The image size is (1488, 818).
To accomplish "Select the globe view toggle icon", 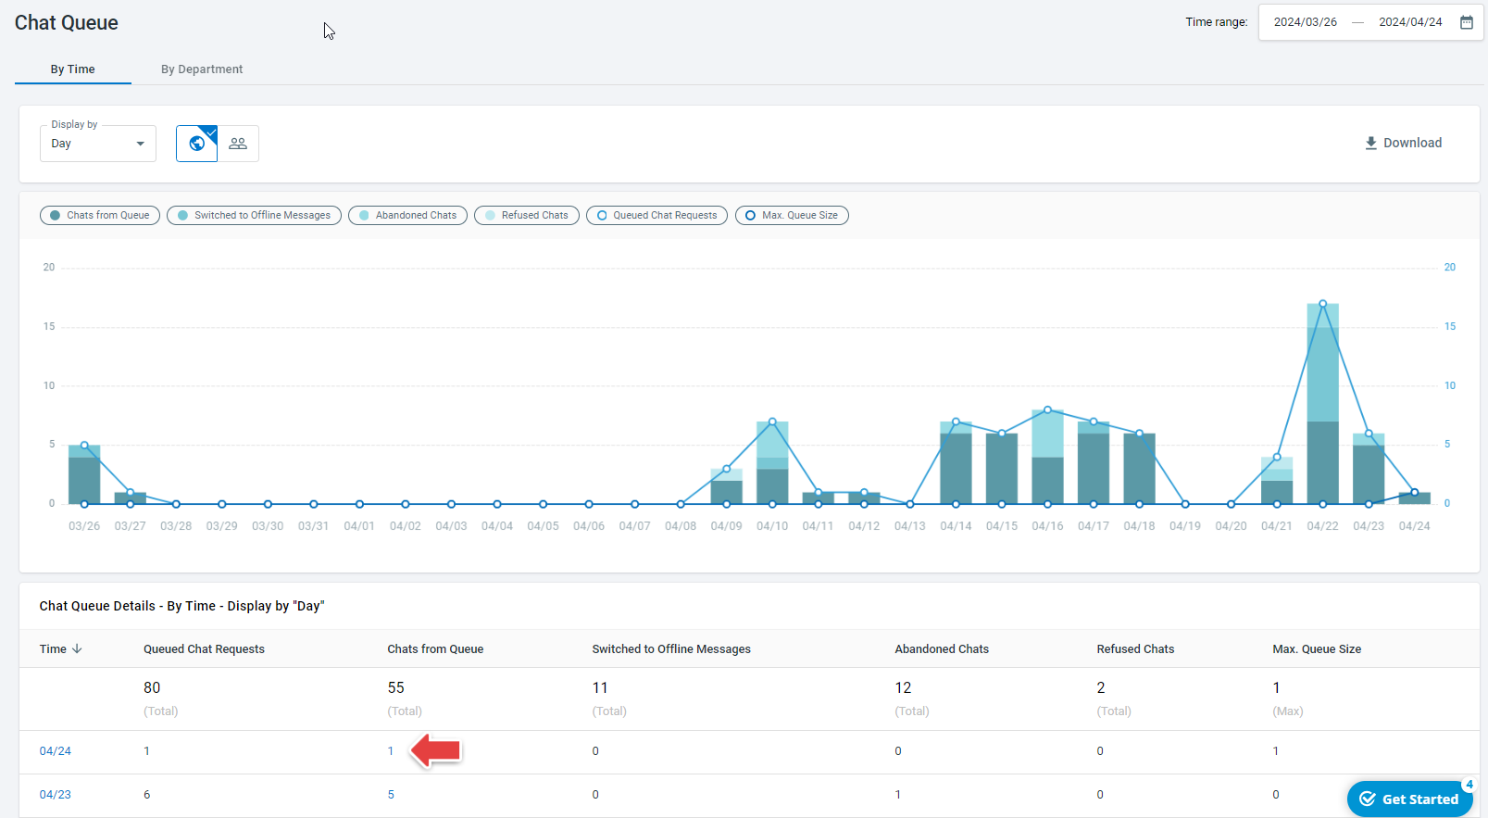I will (x=197, y=144).
